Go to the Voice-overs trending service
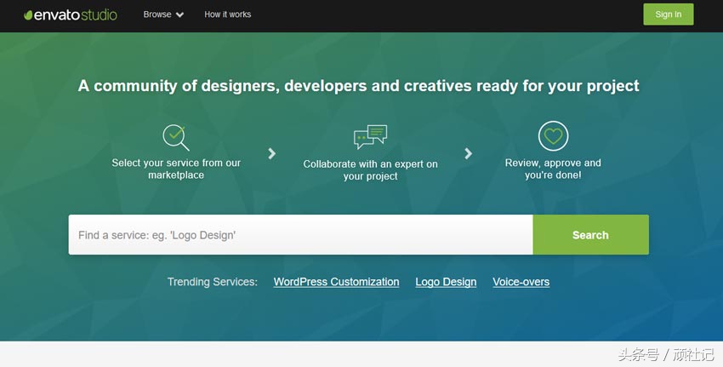Viewport: 723px width, 367px height. click(x=521, y=282)
